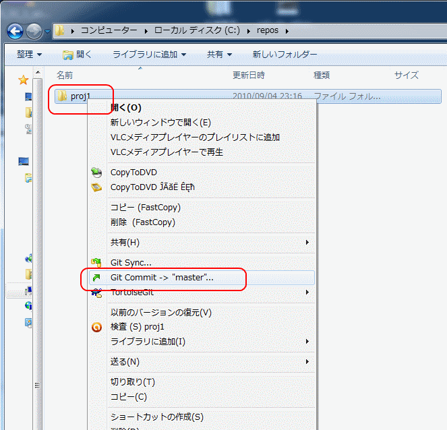447x430 pixels.
Task: Click the repos breadcrumb segment
Action: tap(267, 30)
